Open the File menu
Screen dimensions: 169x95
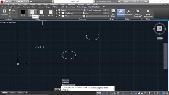click(x=8, y=4)
